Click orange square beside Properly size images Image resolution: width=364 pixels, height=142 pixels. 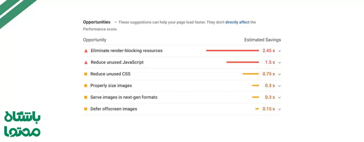click(86, 86)
